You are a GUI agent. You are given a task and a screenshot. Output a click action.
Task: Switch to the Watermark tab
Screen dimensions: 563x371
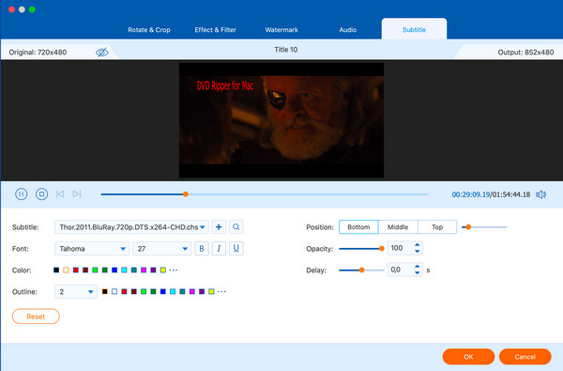281,30
